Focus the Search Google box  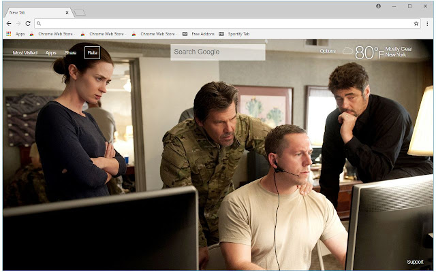click(x=218, y=52)
